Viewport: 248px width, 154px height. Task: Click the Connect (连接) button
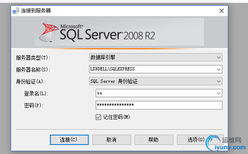point(69,140)
